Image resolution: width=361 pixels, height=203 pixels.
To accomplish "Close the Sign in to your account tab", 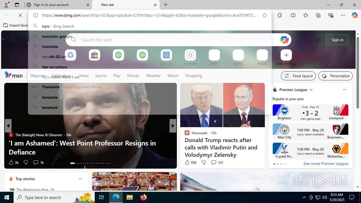I will click(88, 5).
